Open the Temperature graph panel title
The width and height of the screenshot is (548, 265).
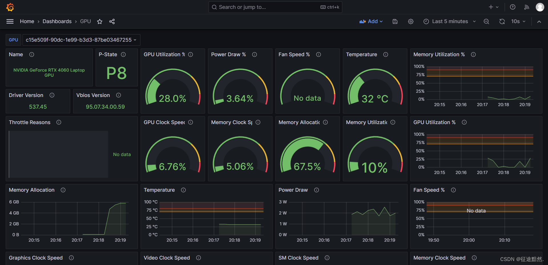click(159, 190)
